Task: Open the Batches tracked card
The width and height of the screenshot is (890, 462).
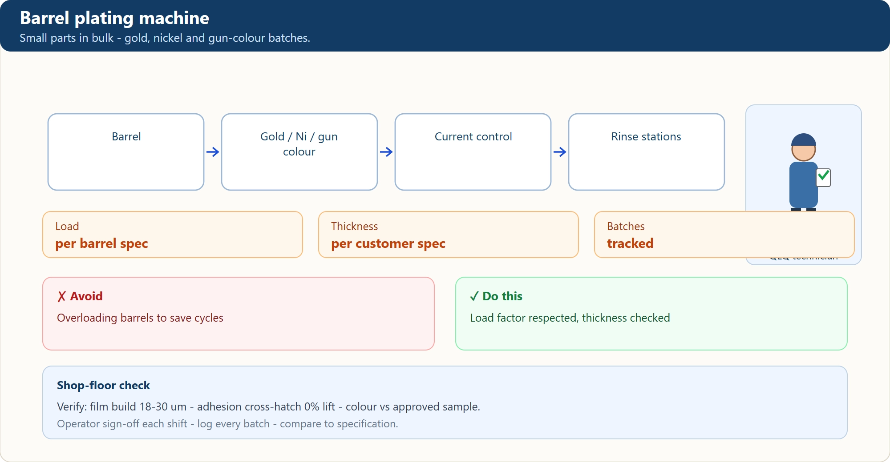Action: (x=724, y=235)
